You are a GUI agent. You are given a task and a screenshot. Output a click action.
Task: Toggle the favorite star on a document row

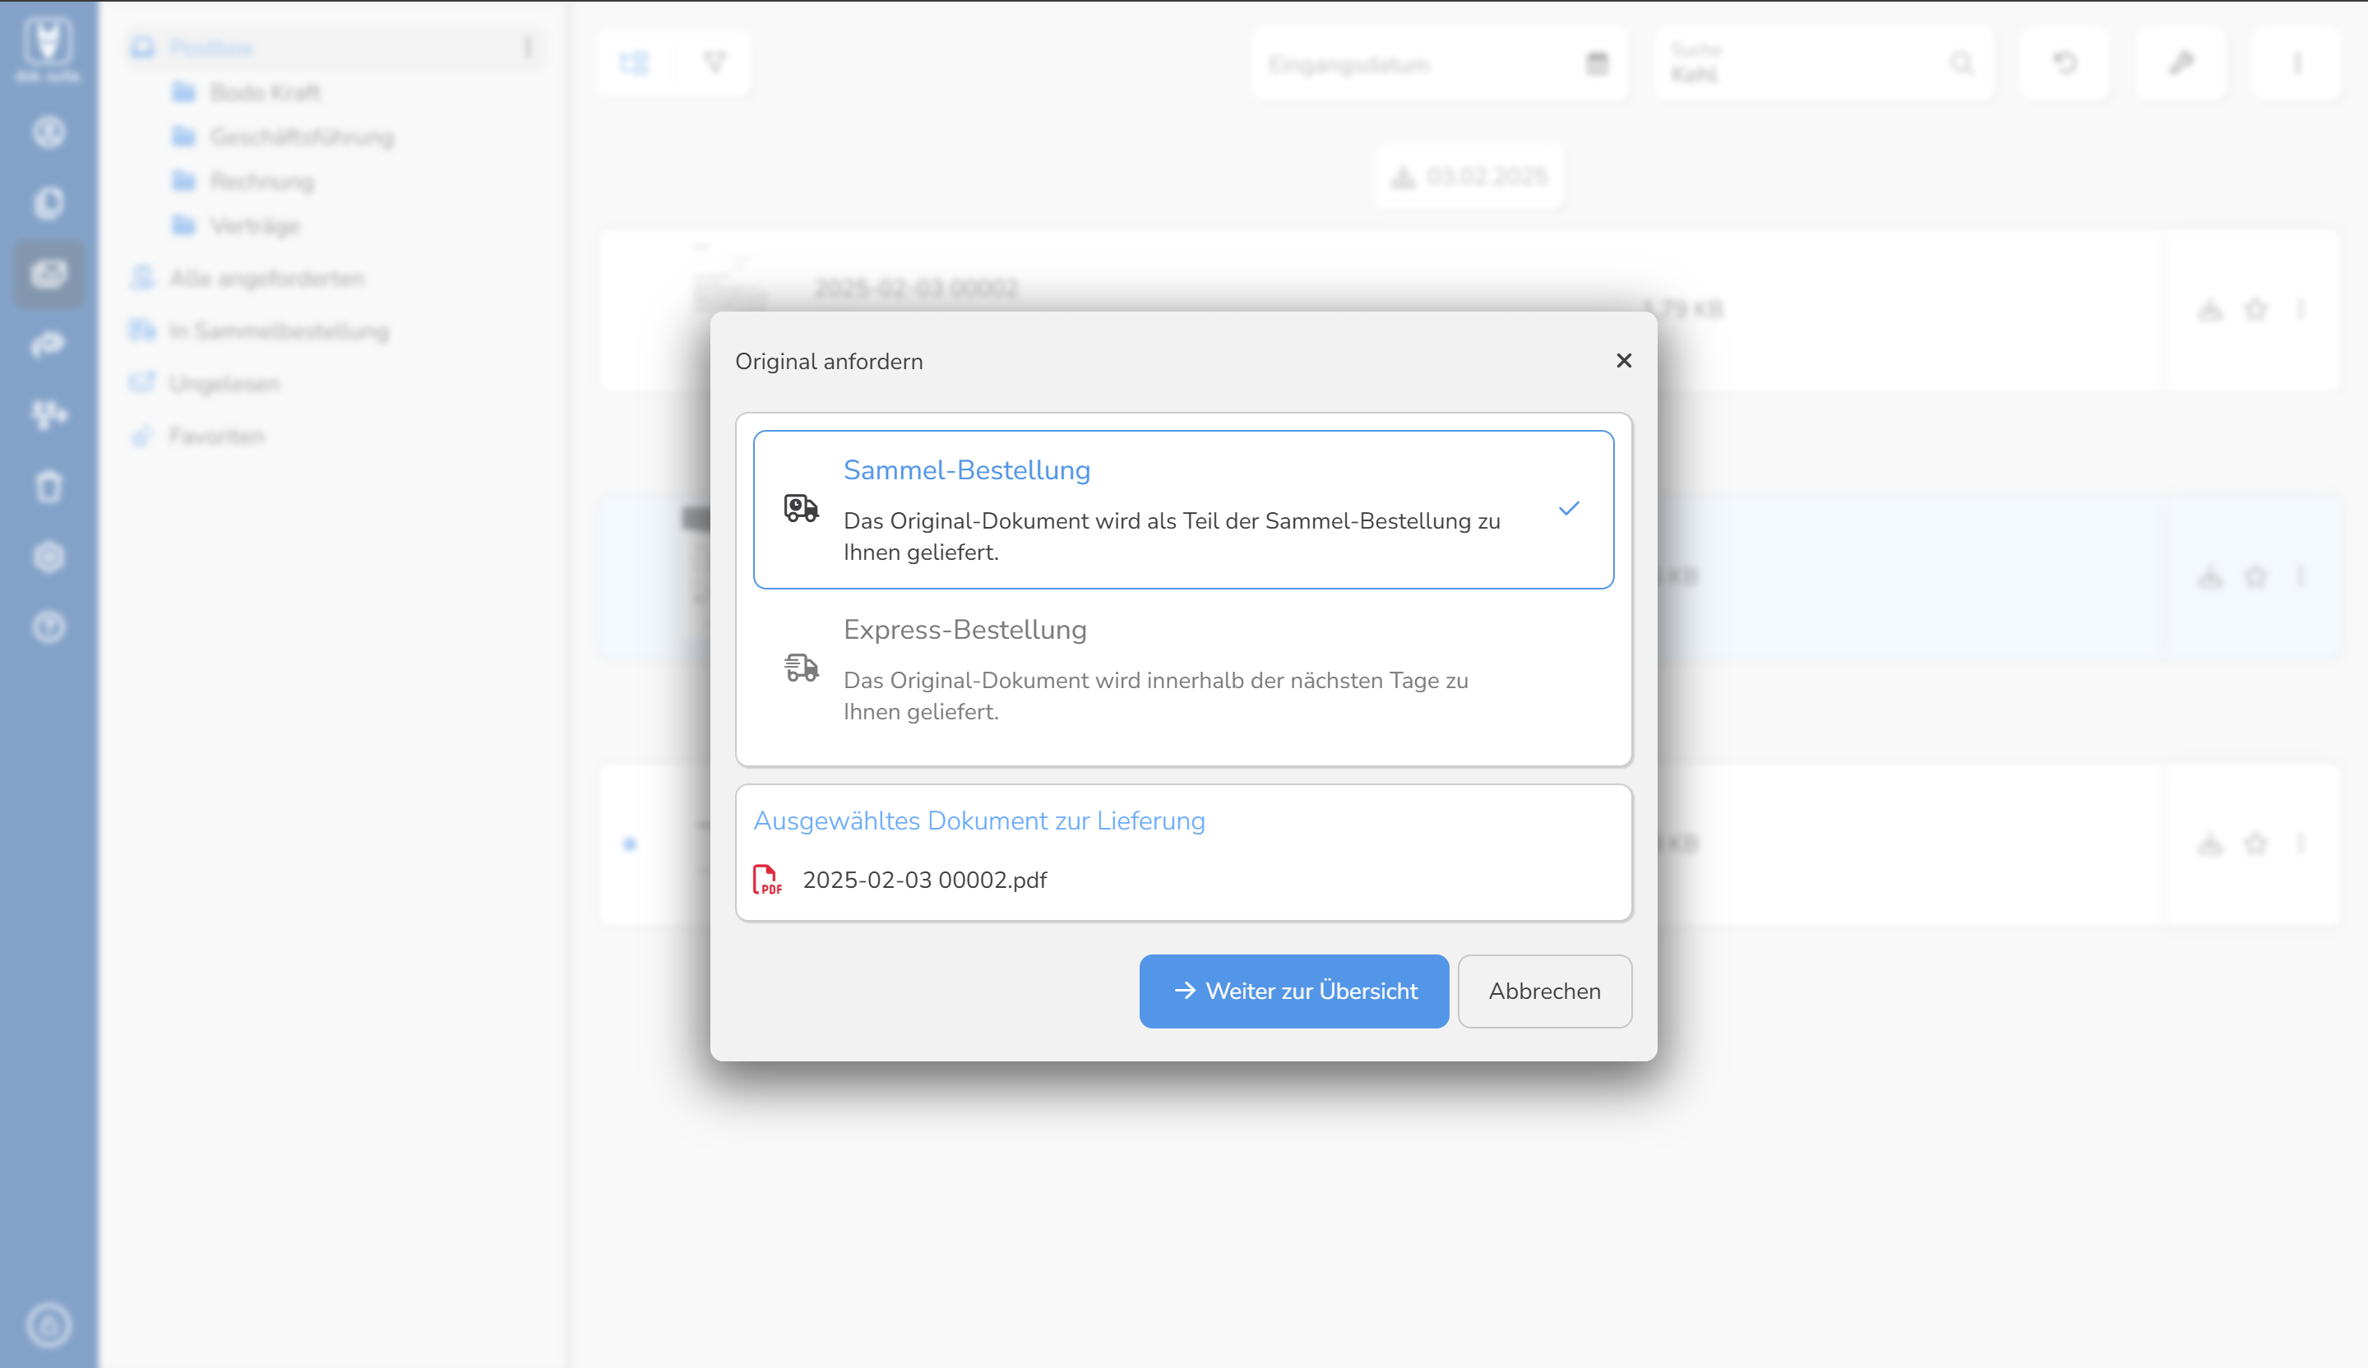click(2257, 577)
